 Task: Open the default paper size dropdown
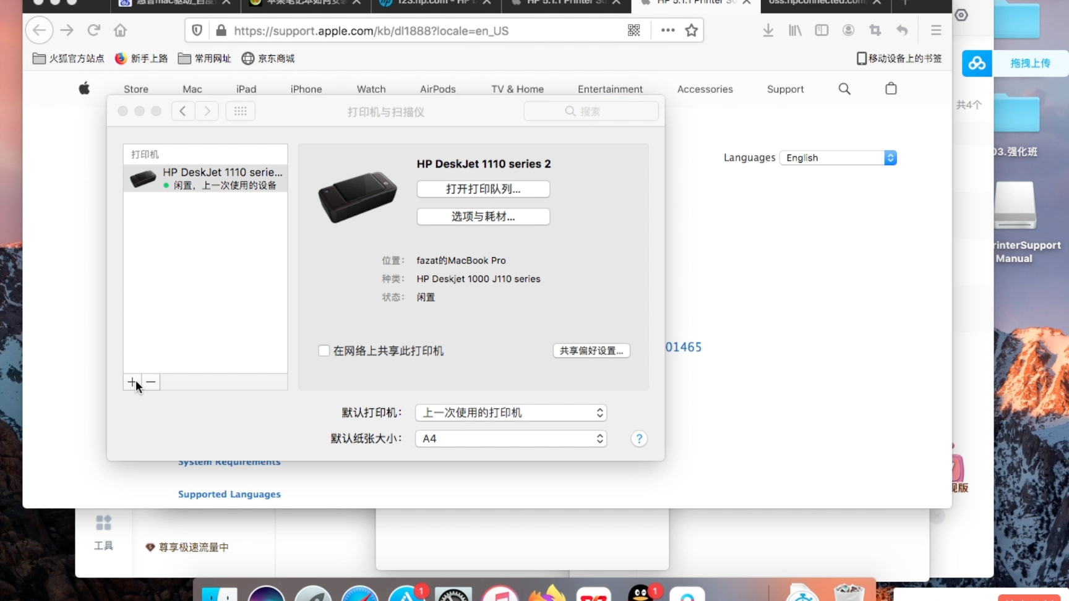click(511, 438)
